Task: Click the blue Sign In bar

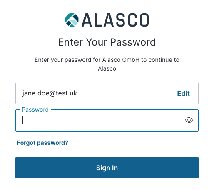Action: tap(107, 168)
